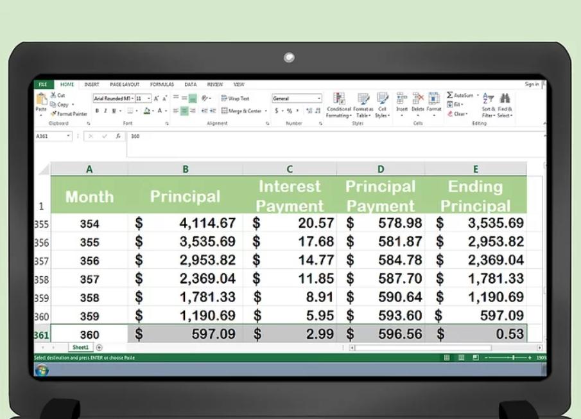Switch to Normal view in status bar
The height and width of the screenshot is (419, 581).
(447, 358)
